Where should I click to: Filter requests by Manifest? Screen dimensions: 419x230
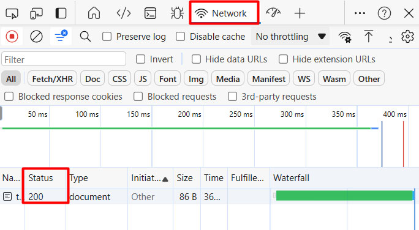[x=268, y=79]
